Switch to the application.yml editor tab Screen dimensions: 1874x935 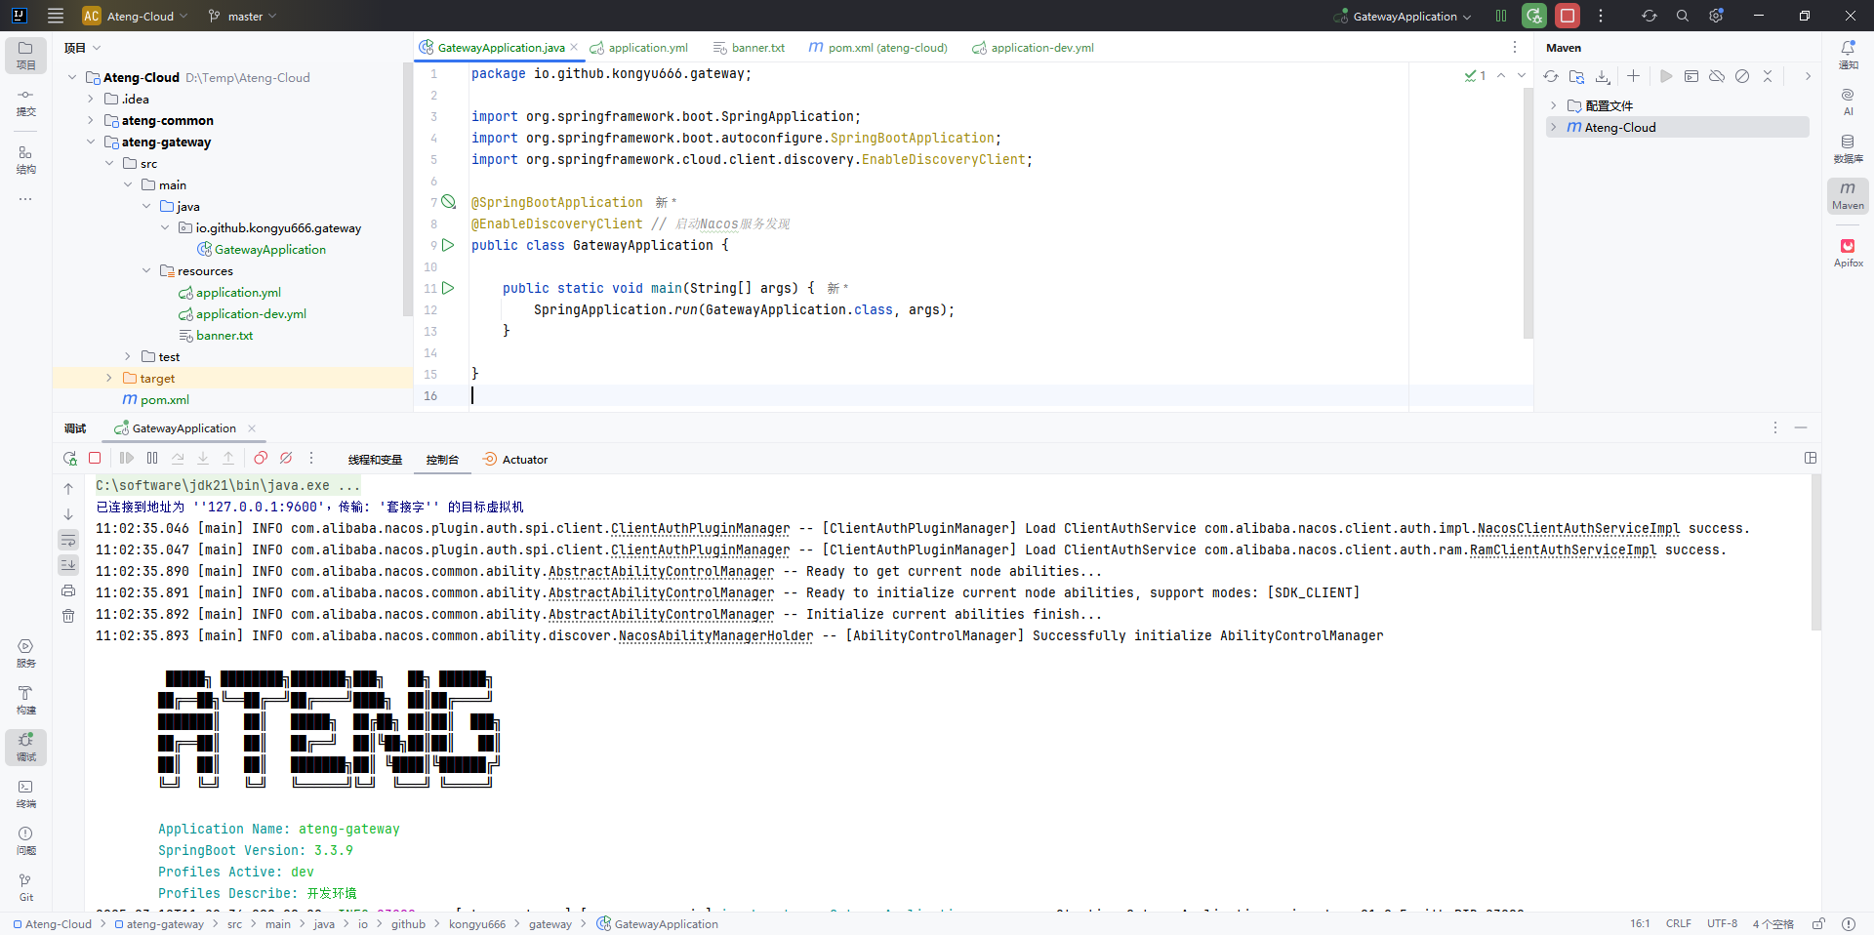tap(646, 48)
